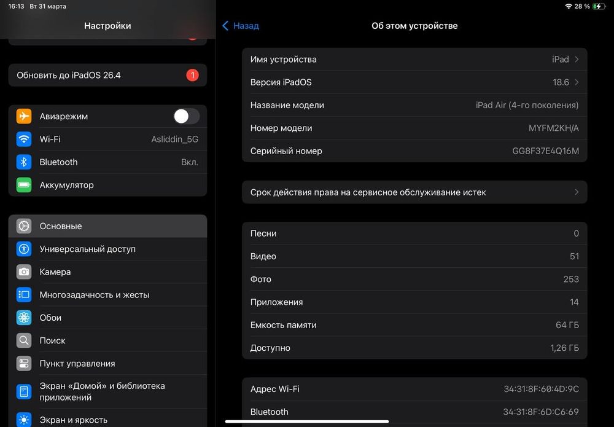
Task: Tap the Фото row showing 253
Action: (x=414, y=280)
